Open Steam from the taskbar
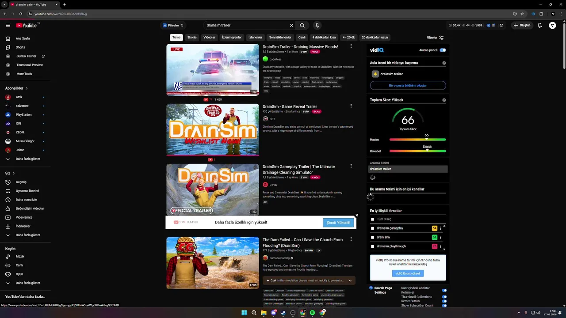 coord(283,313)
